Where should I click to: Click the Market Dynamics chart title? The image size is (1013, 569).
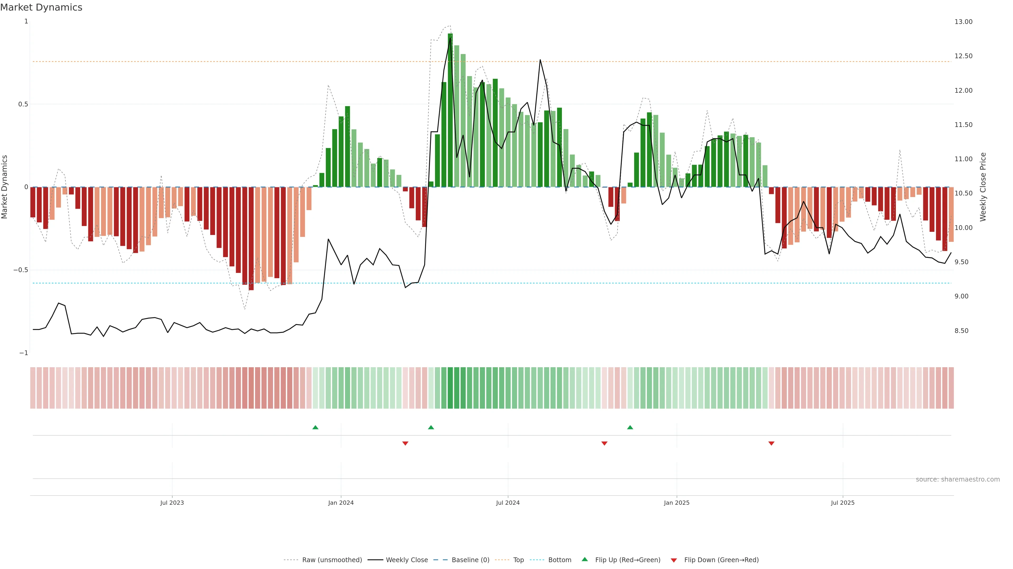(41, 7)
